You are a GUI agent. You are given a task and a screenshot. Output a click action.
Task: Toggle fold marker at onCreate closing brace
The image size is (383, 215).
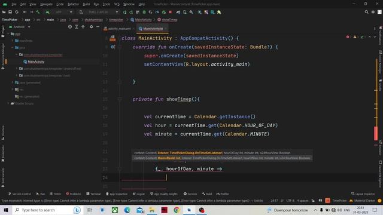tap(120, 82)
